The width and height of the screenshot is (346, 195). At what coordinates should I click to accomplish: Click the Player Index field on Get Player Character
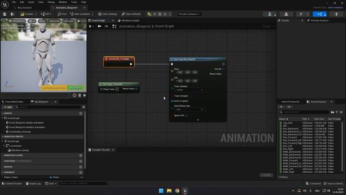pyautogui.click(x=117, y=89)
